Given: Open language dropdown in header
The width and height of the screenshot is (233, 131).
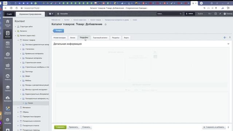Looking at the screenshot, I should coord(210,14).
